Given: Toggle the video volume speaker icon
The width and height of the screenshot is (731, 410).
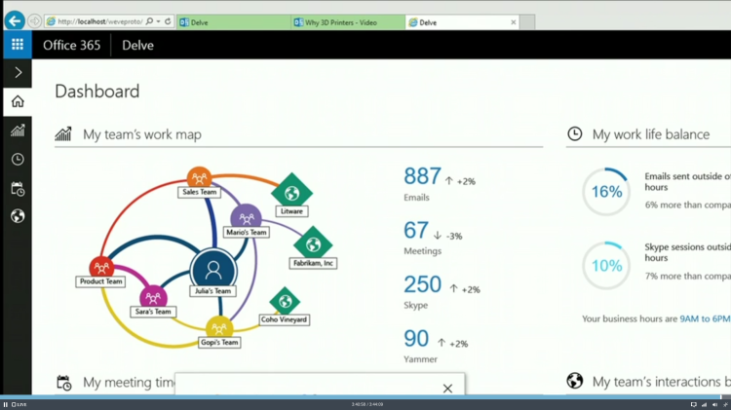Looking at the screenshot, I should 714,404.
